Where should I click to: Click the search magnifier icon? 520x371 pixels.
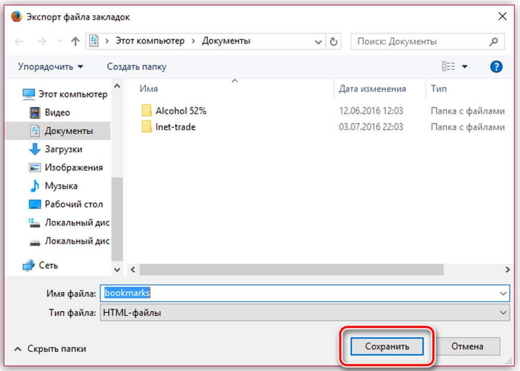point(494,42)
